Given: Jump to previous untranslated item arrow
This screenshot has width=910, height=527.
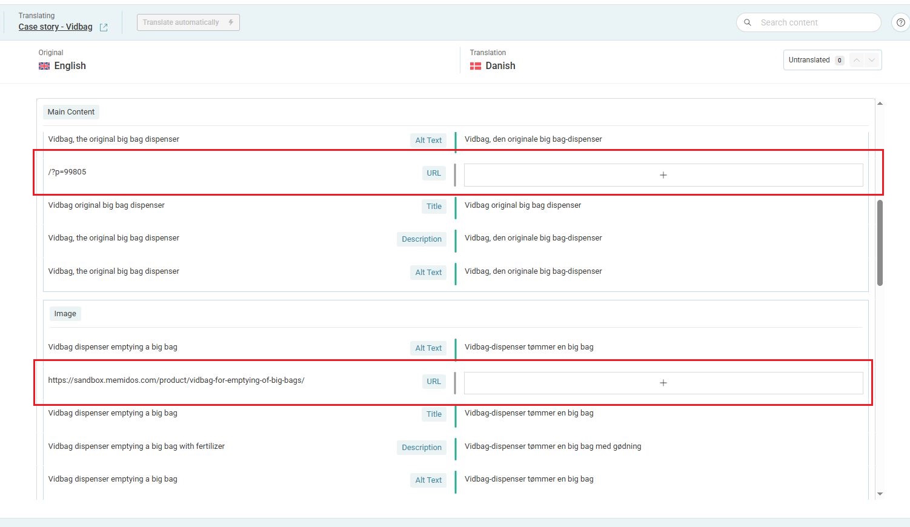Looking at the screenshot, I should click(856, 60).
